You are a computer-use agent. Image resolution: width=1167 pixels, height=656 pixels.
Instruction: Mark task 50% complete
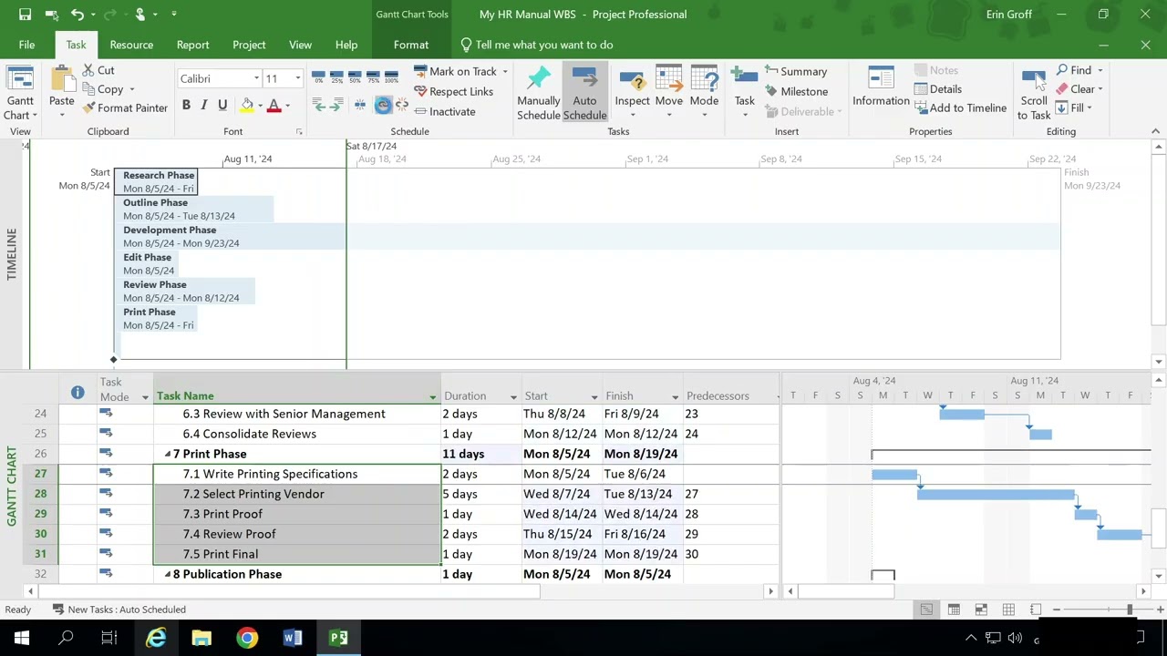[355, 76]
